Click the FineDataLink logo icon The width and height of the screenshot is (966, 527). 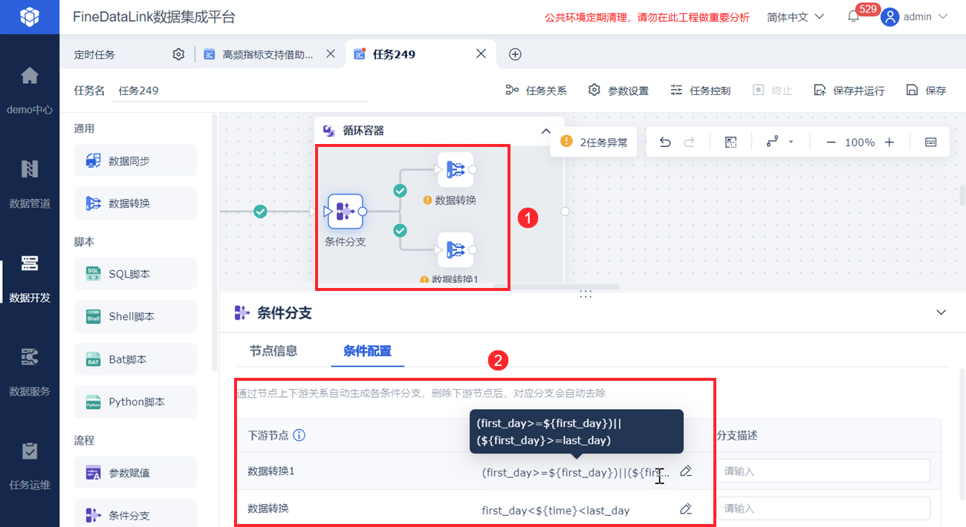coord(30,16)
